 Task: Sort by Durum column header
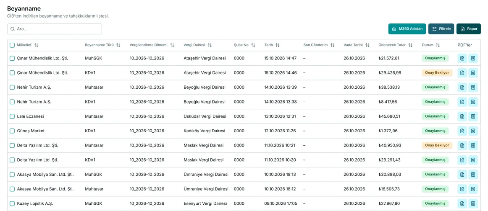(438, 45)
